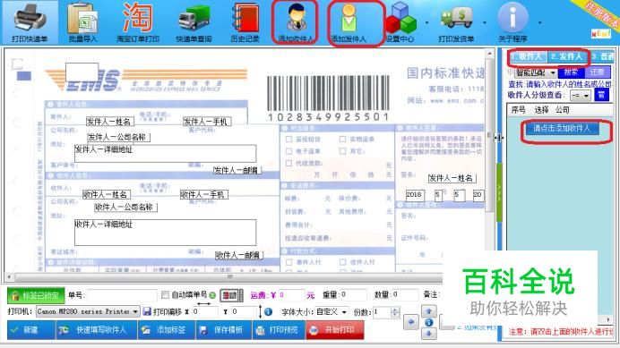
Task: Click 添加收件人 add recipient icon
Action: pyautogui.click(x=296, y=22)
